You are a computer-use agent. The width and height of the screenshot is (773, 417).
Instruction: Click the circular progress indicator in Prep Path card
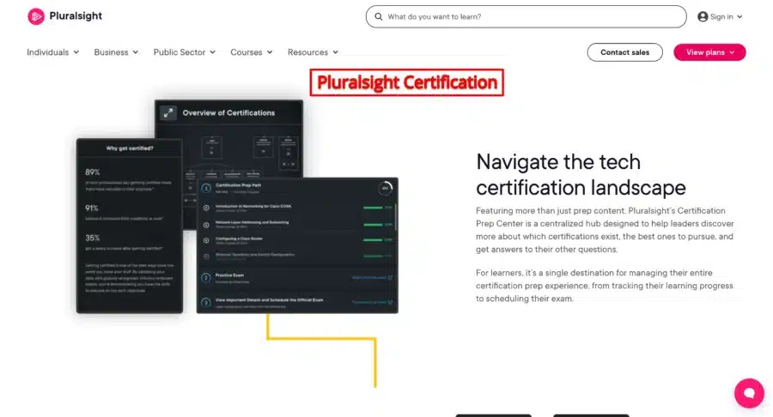[385, 188]
